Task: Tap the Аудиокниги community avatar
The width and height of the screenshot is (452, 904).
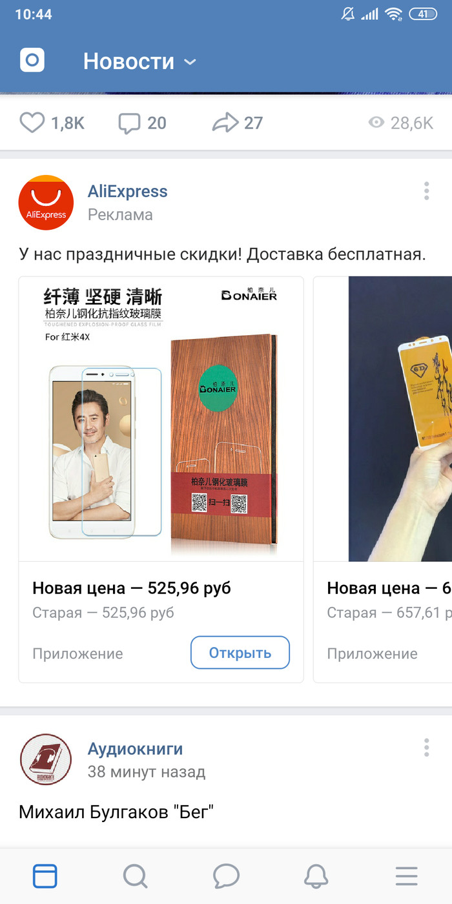Action: [46, 759]
